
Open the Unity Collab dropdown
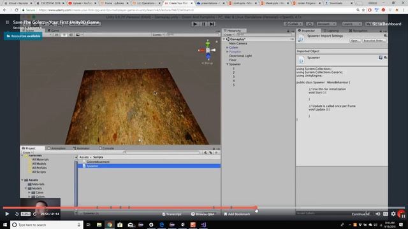click(293, 24)
